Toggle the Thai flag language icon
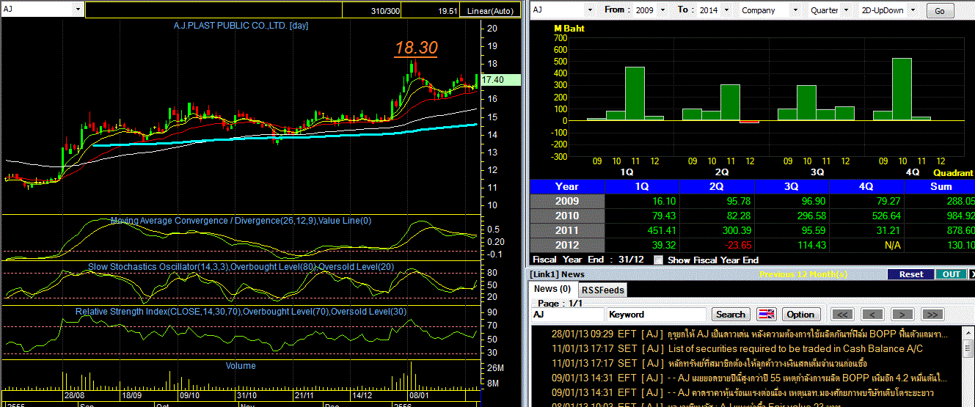975x407 pixels. point(766,314)
